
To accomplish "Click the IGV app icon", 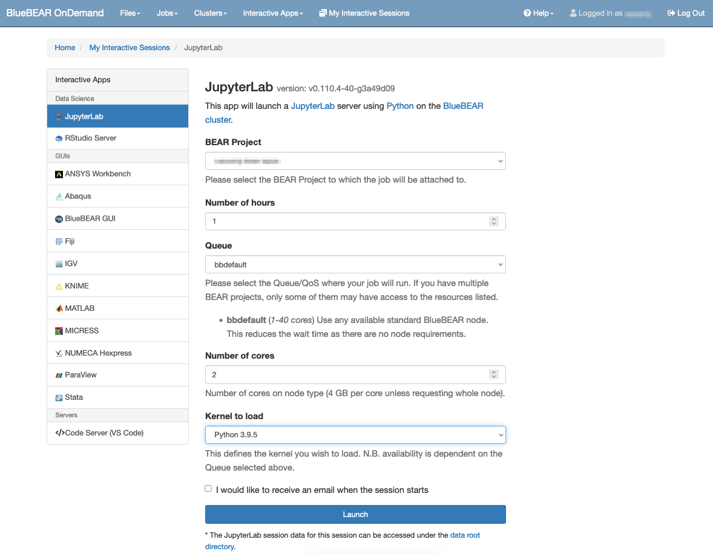I will pyautogui.click(x=59, y=264).
